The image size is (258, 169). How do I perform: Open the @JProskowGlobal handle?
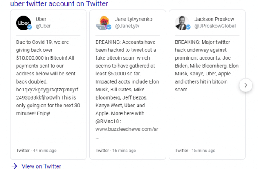pyautogui.click(x=215, y=26)
